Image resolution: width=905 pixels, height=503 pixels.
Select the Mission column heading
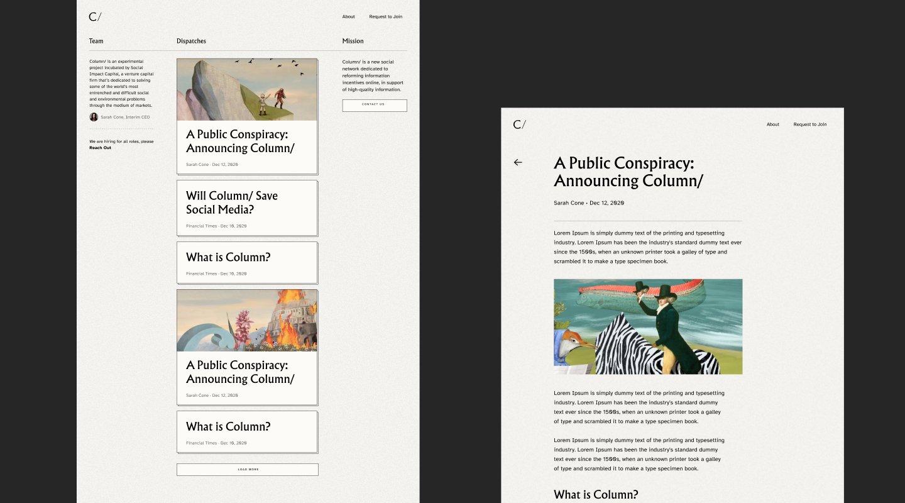(x=353, y=41)
